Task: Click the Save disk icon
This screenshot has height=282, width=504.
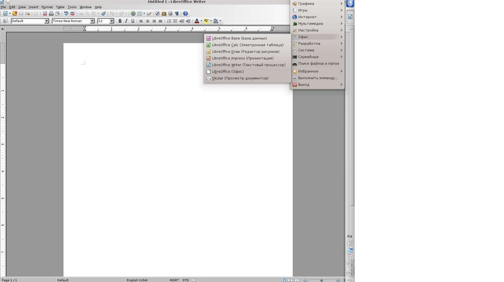Action: (21, 13)
